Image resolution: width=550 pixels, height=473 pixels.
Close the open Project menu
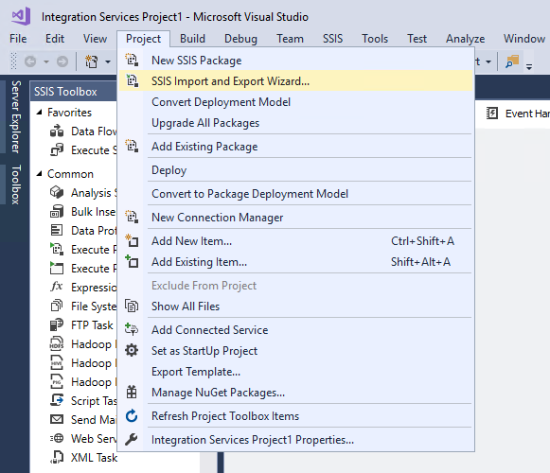pos(144,39)
